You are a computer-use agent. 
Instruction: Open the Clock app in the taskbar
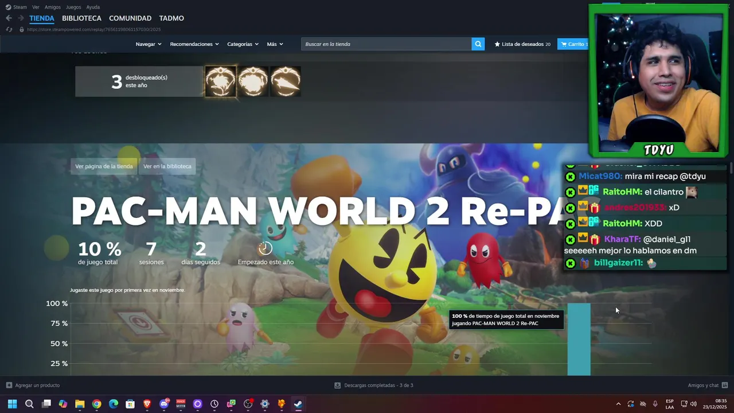click(214, 404)
